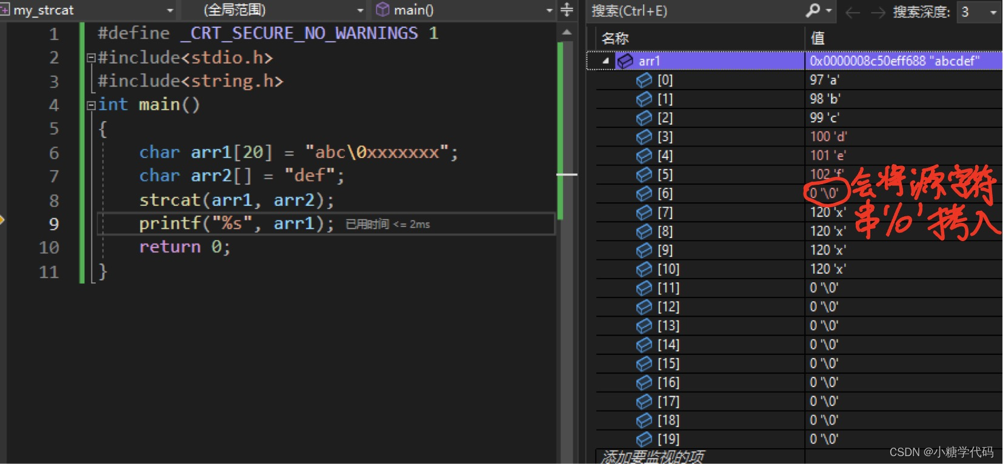Click line number 6 in the editor gutter
This screenshot has width=1003, height=464.
pos(54,153)
